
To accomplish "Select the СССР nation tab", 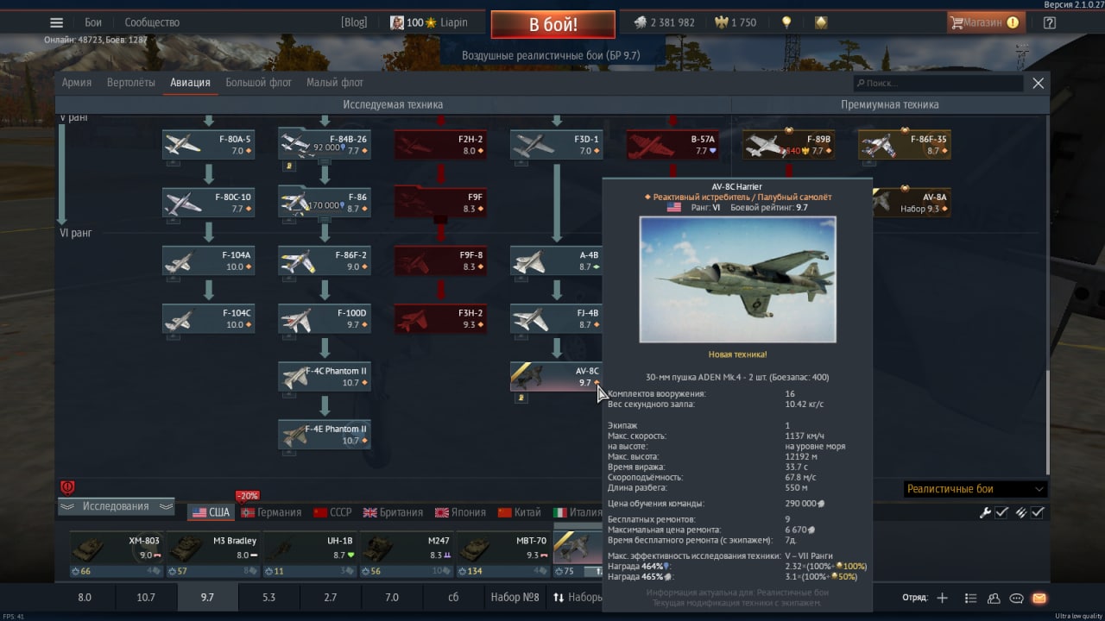I will click(332, 512).
